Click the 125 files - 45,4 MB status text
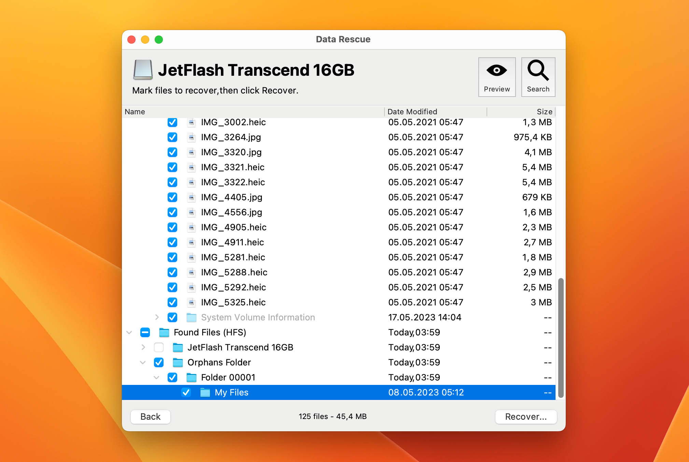This screenshot has height=462, width=689. (333, 417)
